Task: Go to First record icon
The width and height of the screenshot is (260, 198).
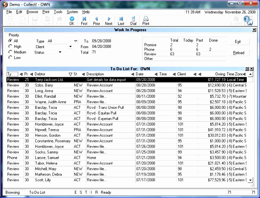Action: click(x=84, y=19)
